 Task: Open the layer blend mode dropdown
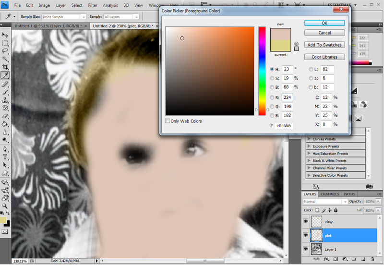[x=325, y=202]
